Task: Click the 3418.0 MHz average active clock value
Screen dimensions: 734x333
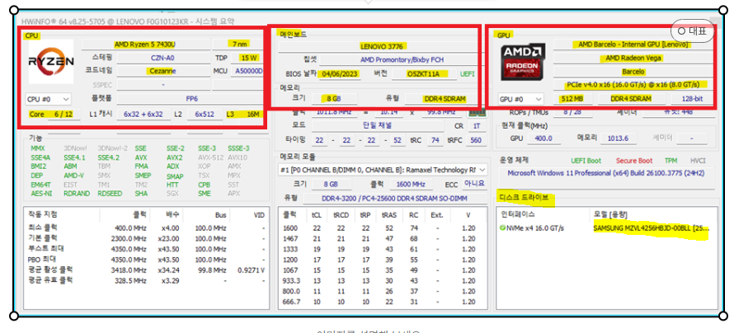Action: click(x=126, y=270)
